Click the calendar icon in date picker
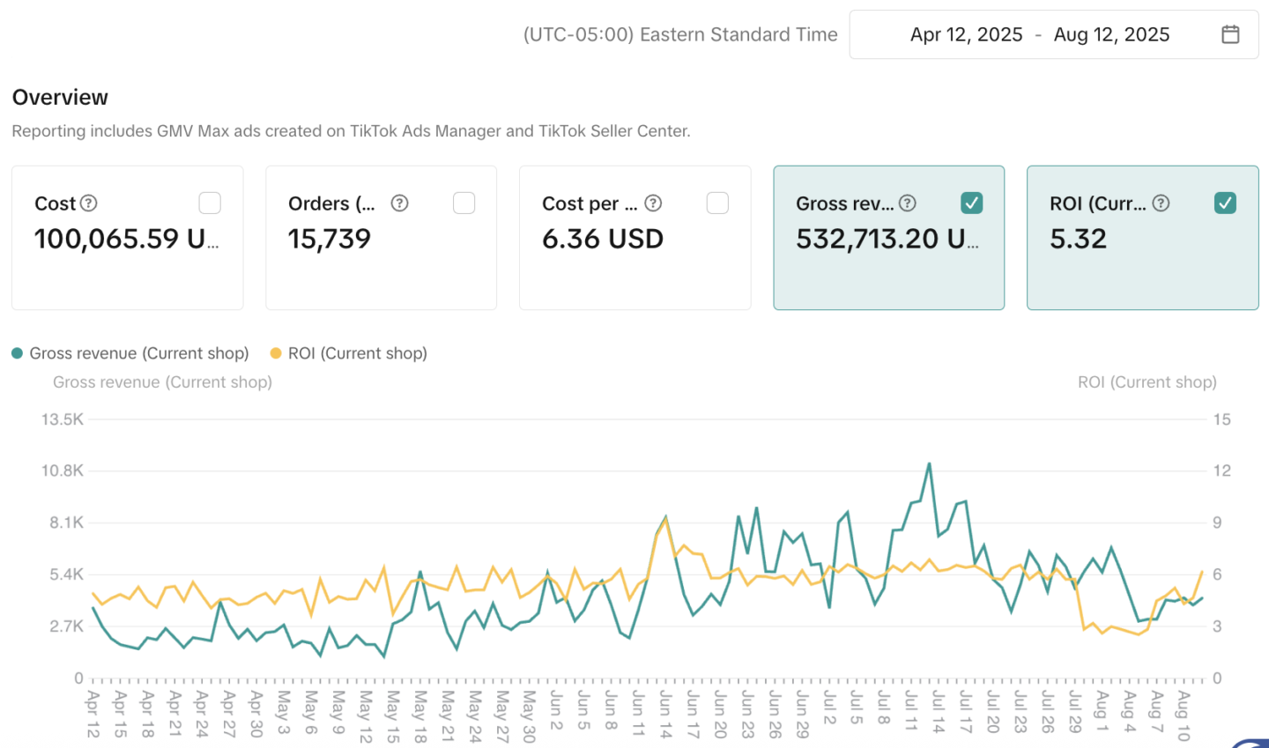 click(1230, 34)
